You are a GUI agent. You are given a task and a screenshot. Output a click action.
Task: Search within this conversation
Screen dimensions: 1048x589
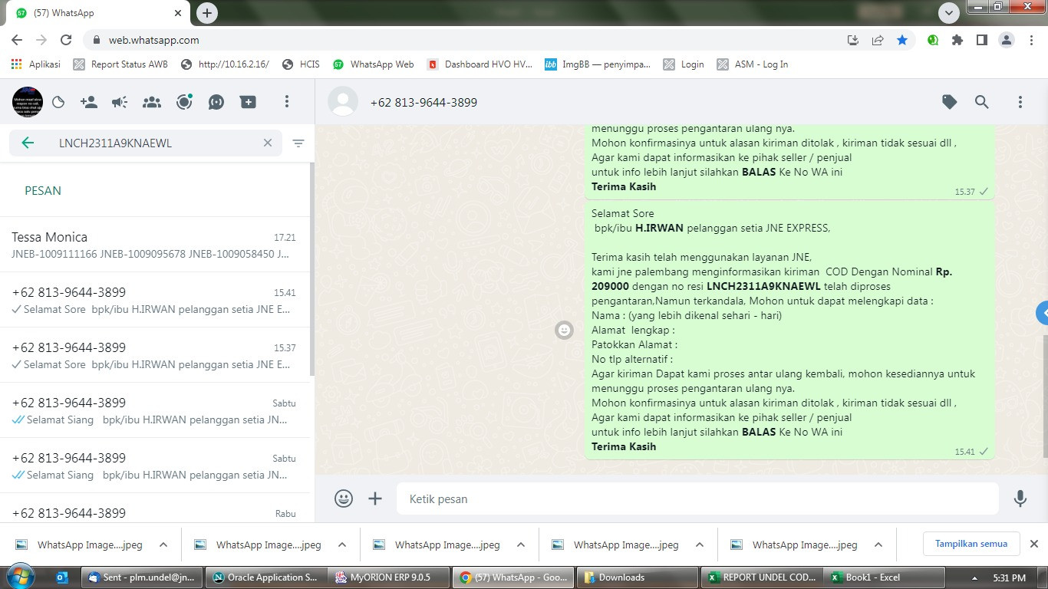pyautogui.click(x=982, y=102)
